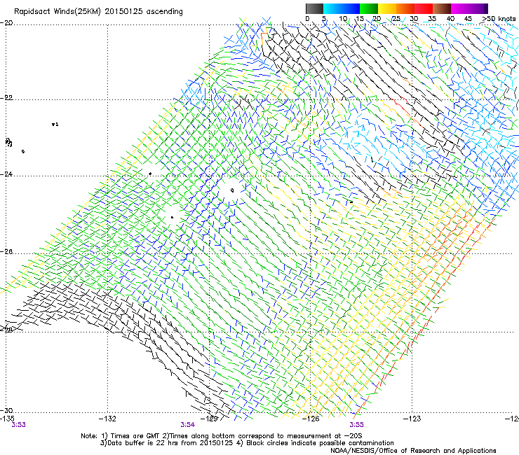Click the '40' label under the color bar

coord(450,19)
